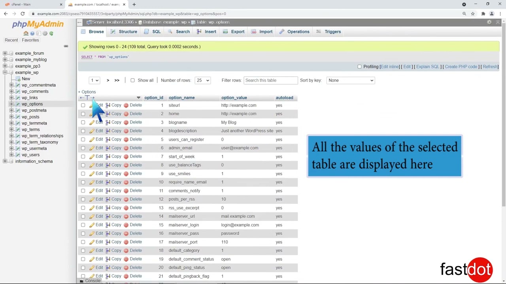The height and width of the screenshot is (284, 506).
Task: Click the phpMyAdmin Home icon
Action: coord(26,34)
